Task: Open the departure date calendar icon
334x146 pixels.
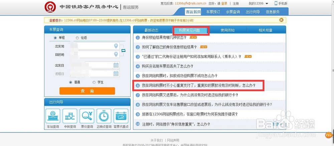Action: click(x=116, y=65)
